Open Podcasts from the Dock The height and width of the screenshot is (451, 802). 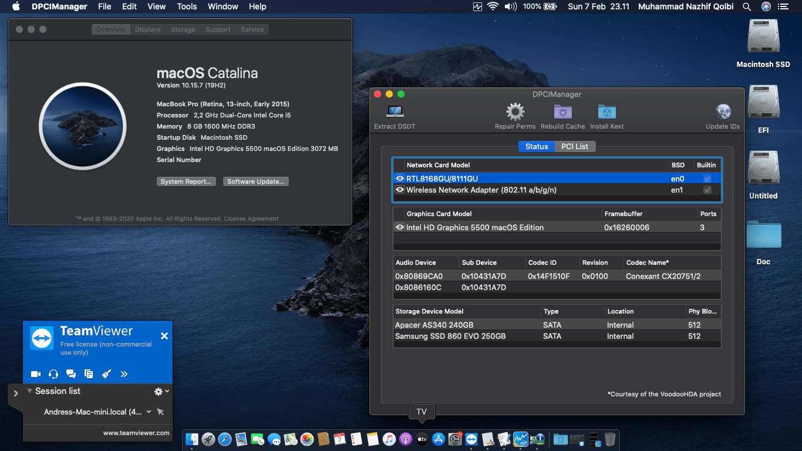tap(406, 439)
